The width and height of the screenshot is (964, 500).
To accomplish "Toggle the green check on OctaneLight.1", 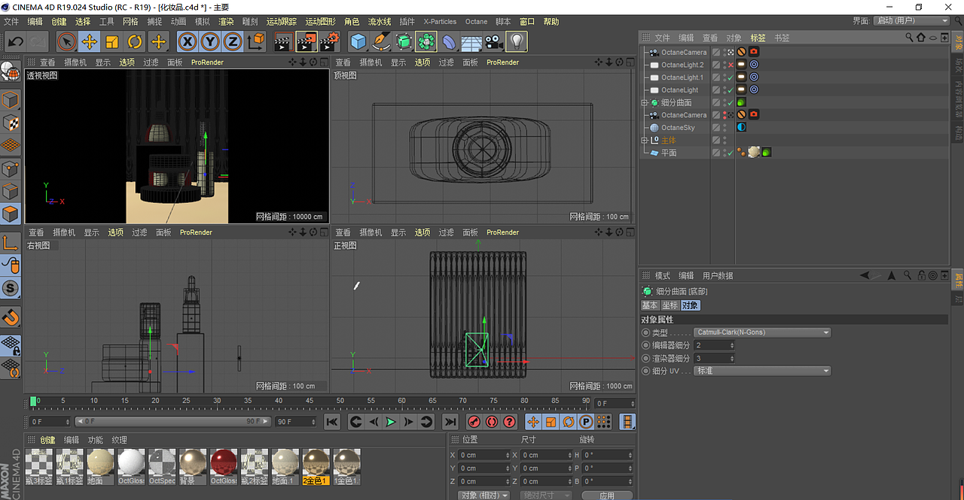I will coord(731,77).
